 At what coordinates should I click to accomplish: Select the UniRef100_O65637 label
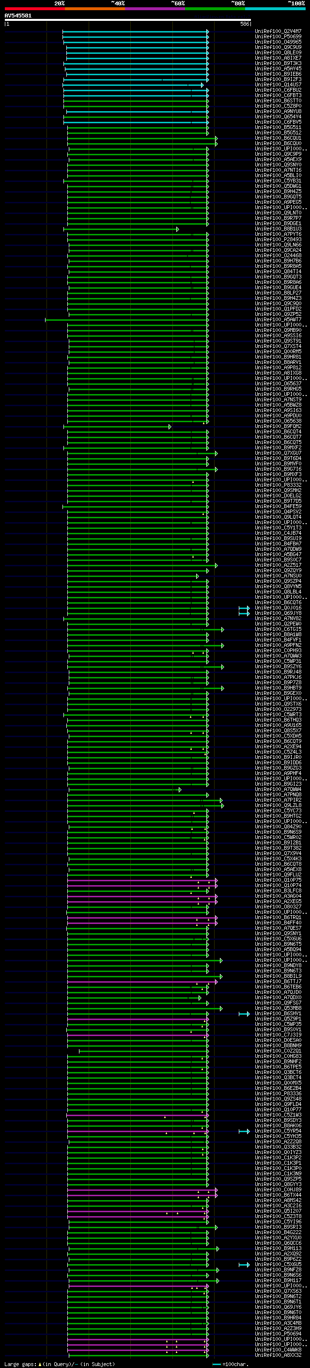(x=278, y=383)
